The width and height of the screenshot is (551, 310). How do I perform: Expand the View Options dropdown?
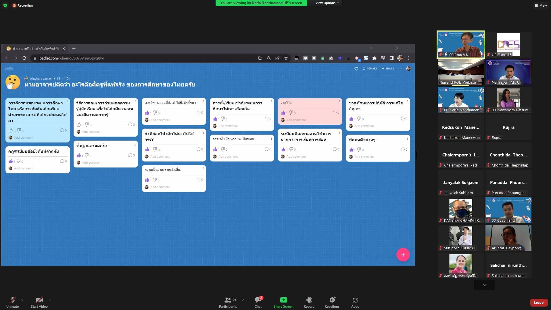point(327,3)
